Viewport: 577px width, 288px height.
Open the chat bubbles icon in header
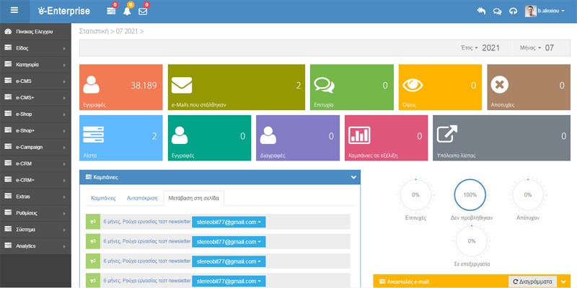[498, 11]
